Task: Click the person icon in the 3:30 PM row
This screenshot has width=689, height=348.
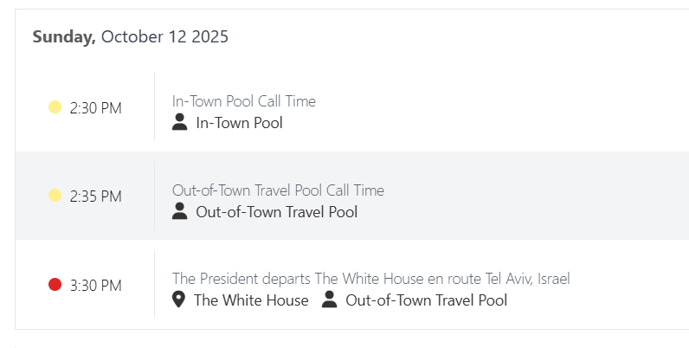Action: click(x=329, y=300)
